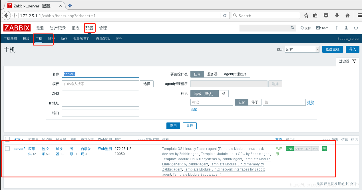Go to 服务 submenu
This screenshot has height=190, width=362.
pyautogui.click(x=119, y=39)
